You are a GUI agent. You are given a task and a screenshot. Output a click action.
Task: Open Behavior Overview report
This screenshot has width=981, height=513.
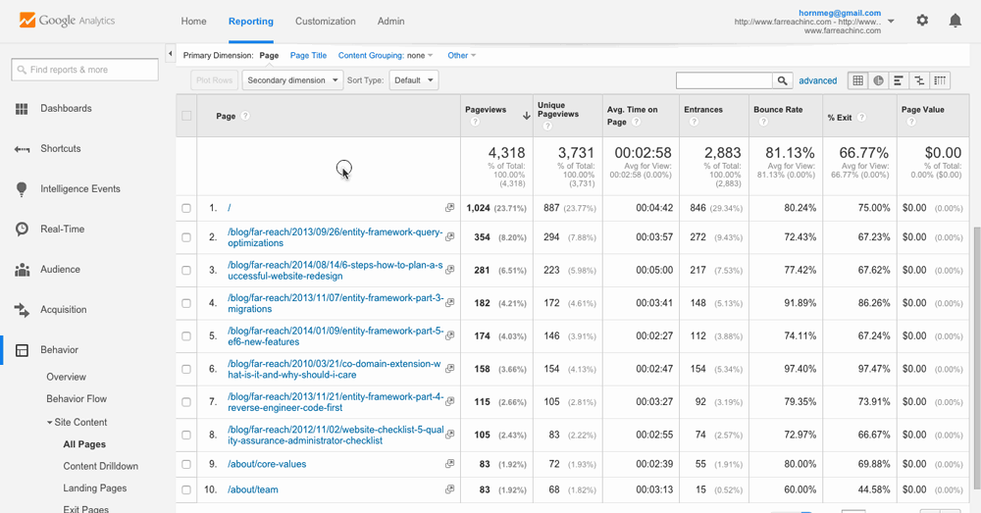[67, 378]
